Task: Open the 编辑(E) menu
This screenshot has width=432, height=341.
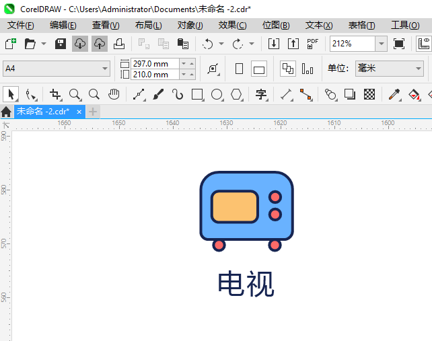Action: (x=63, y=26)
